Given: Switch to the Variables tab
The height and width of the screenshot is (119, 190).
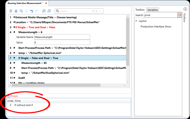Looking at the screenshot, I should coord(153,10).
